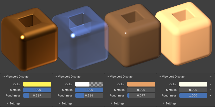Image resolution: width=215 pixels, height=107 pixels.
Task: Click the animate dot beside the rightmost Metallic field
Action: click(x=210, y=90)
